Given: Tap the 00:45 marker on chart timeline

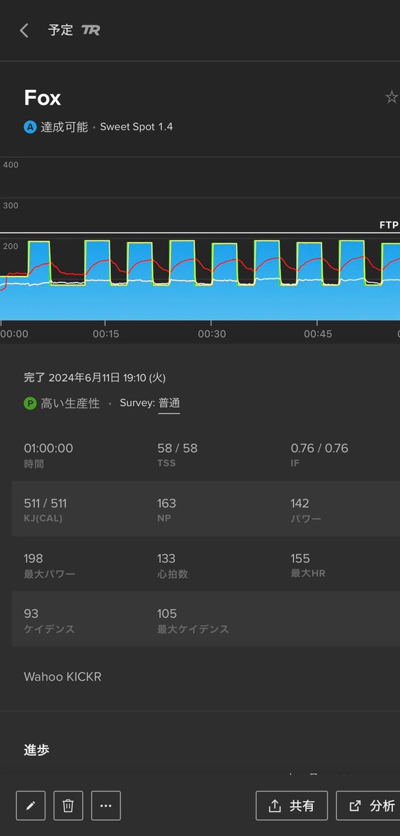Looking at the screenshot, I should coord(318,334).
